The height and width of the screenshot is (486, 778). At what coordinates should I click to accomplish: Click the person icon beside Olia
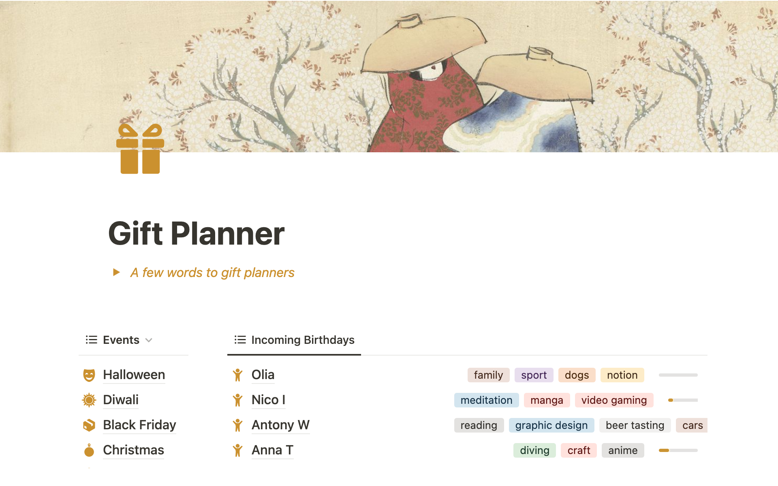[238, 375]
